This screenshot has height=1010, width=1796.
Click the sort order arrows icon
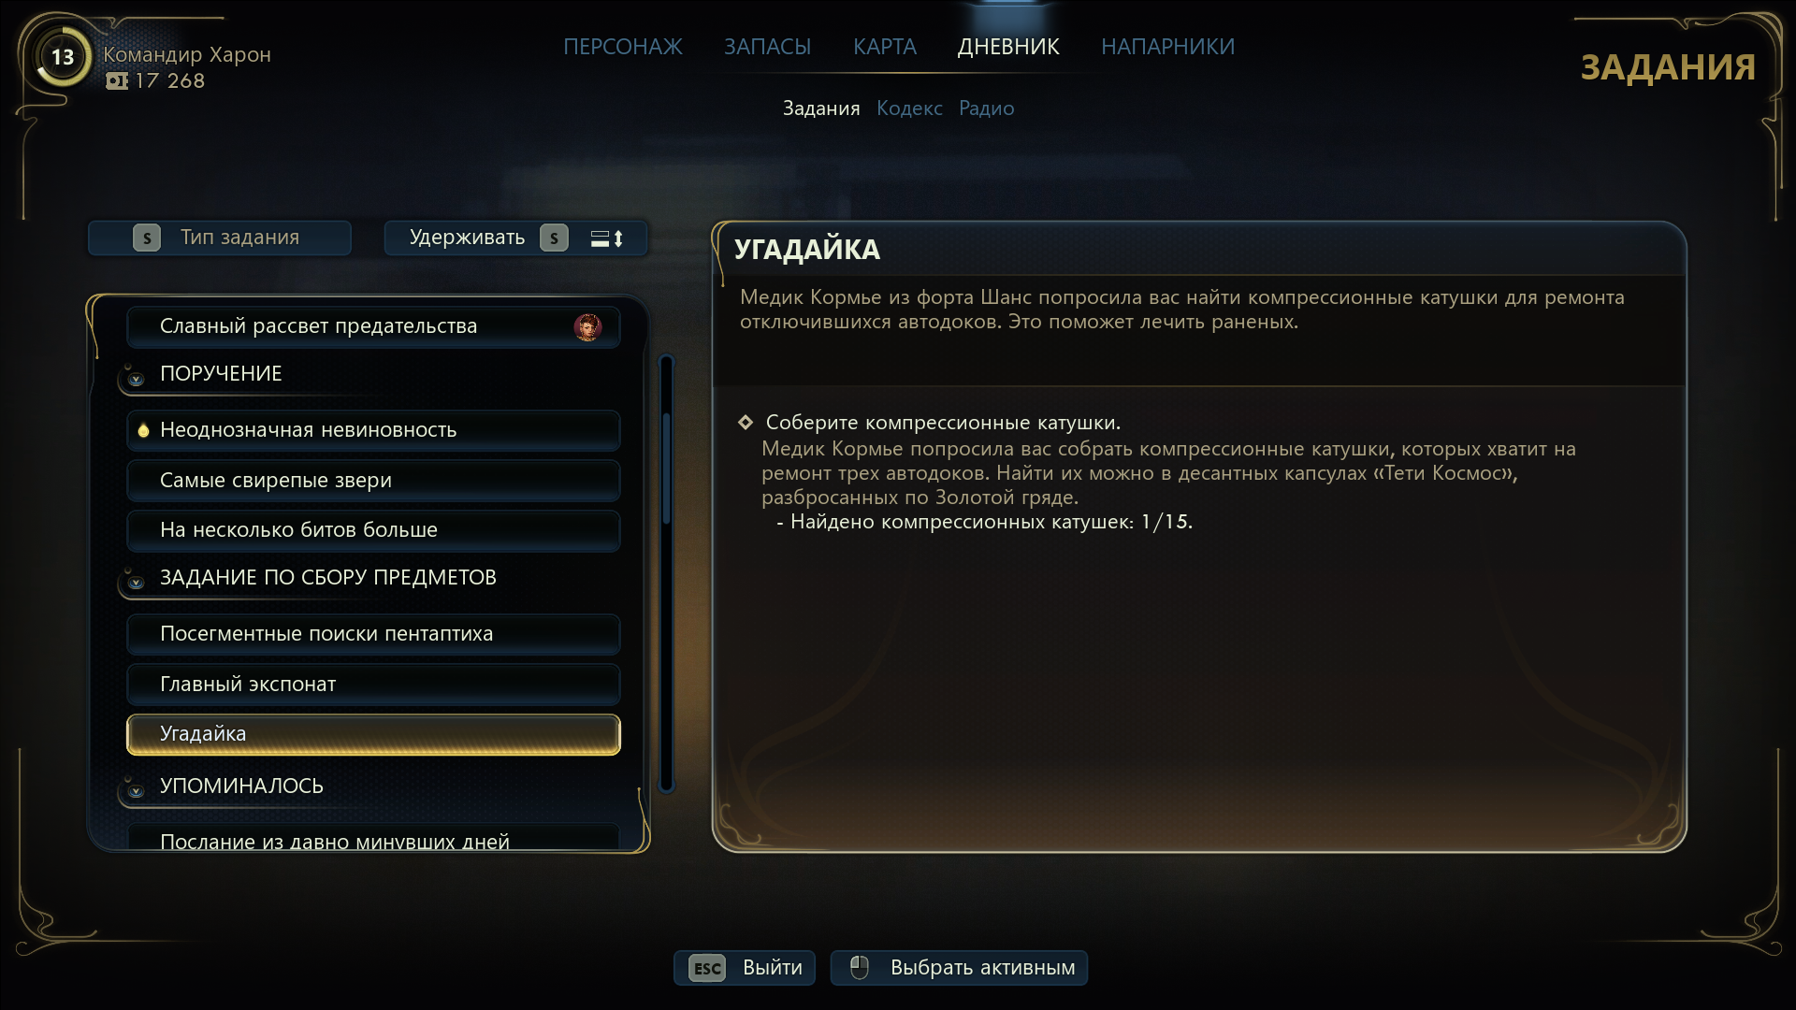[607, 238]
